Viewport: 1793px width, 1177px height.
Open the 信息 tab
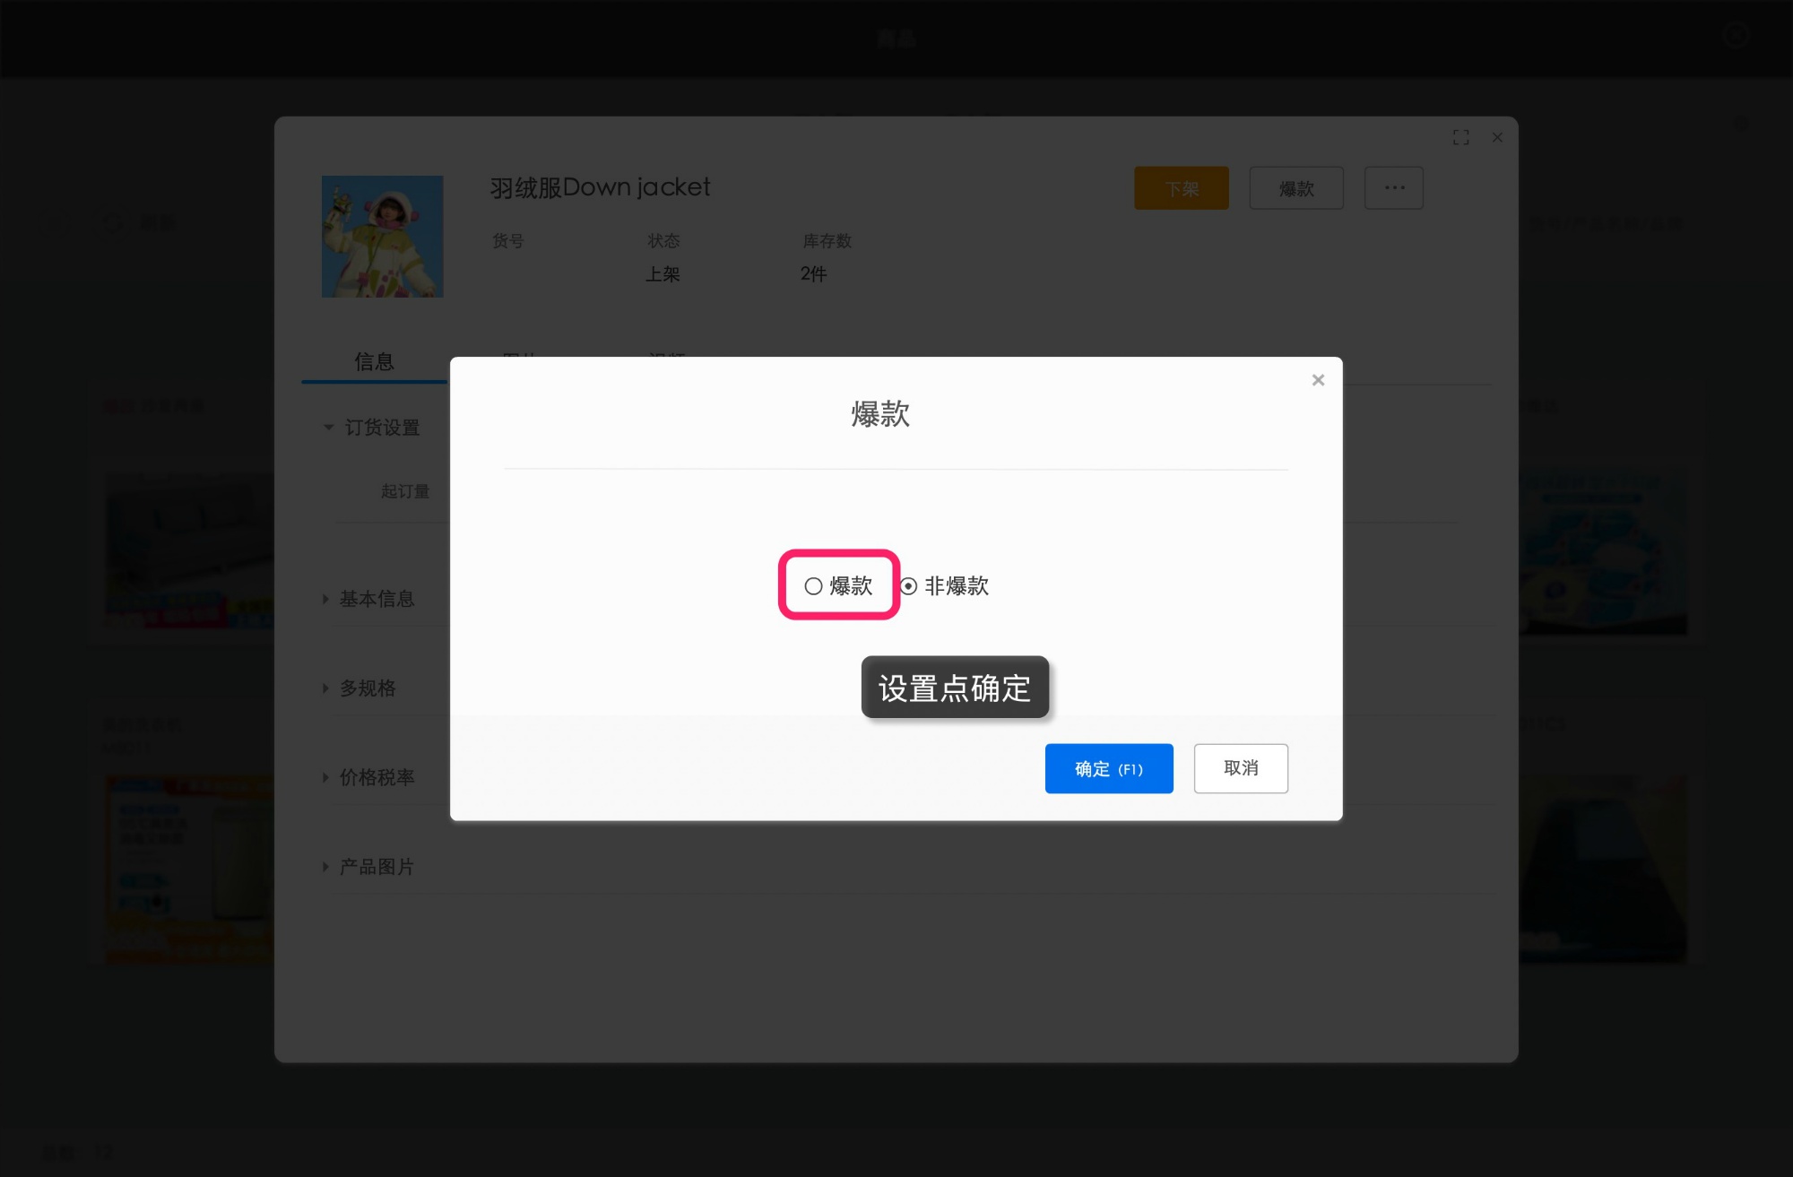click(374, 361)
